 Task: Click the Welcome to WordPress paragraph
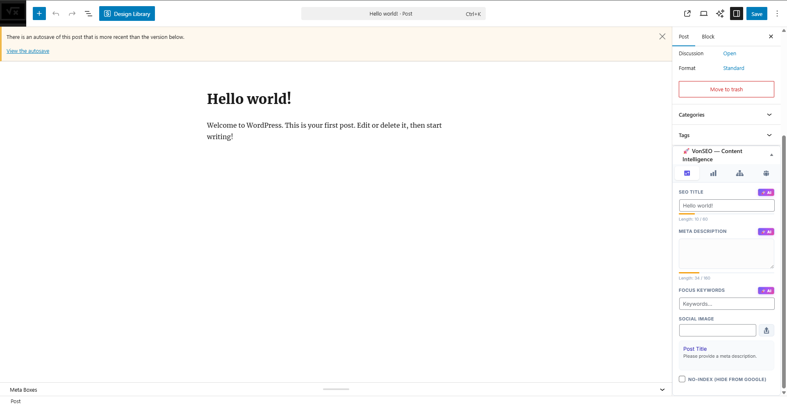click(324, 131)
